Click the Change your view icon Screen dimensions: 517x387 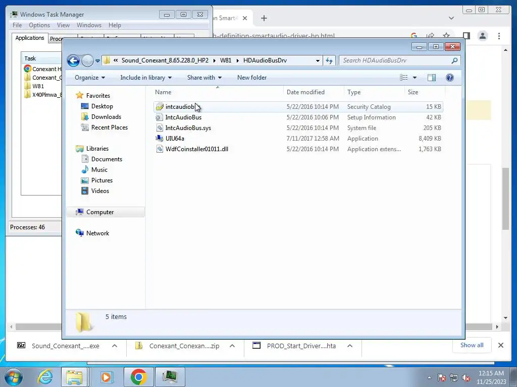coord(403,78)
